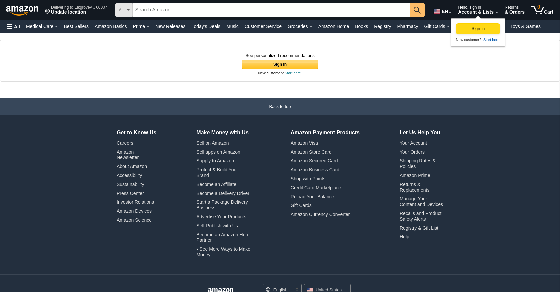This screenshot has width=560, height=292.
Task: Expand the Medical Care menu
Action: click(42, 26)
